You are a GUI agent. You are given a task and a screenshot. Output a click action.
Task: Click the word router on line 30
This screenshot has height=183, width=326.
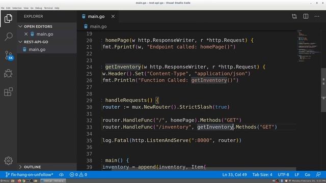(x=111, y=107)
